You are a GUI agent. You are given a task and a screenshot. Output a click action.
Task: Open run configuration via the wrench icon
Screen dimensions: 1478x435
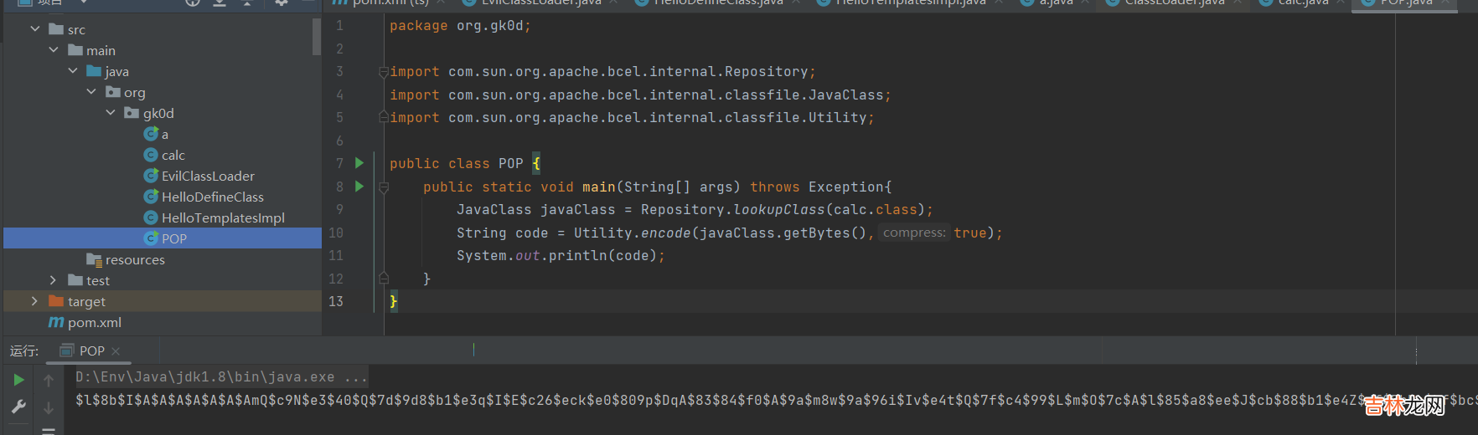(18, 407)
